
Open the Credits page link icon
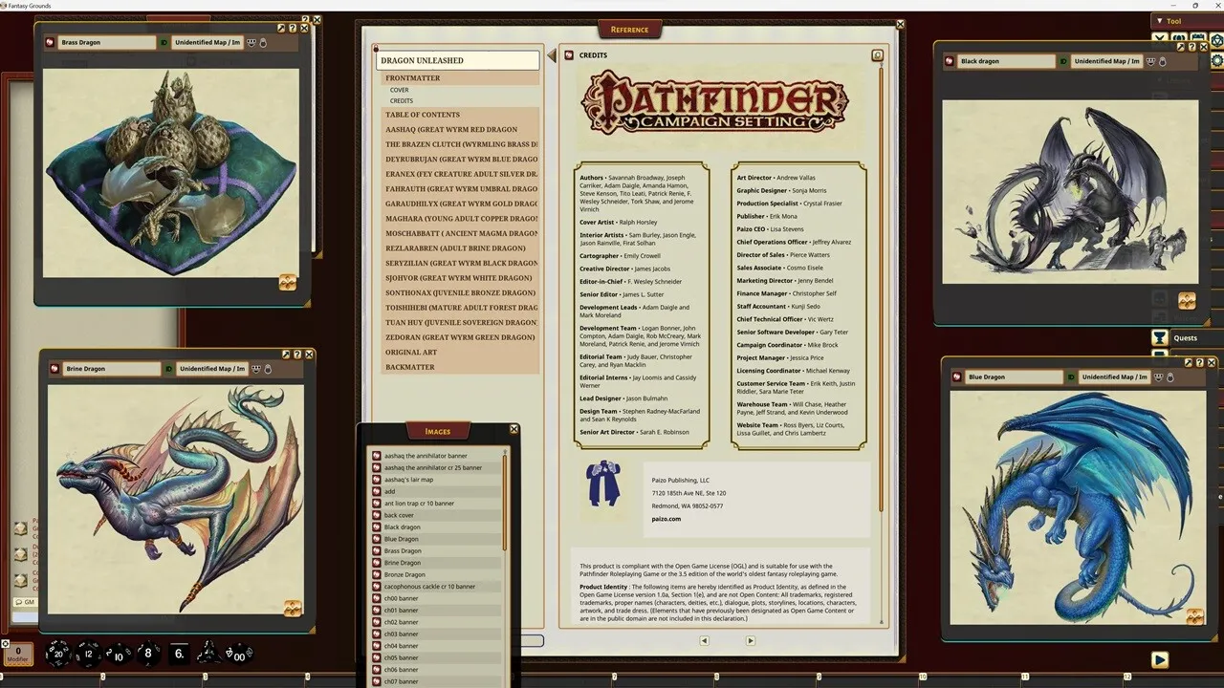click(569, 55)
